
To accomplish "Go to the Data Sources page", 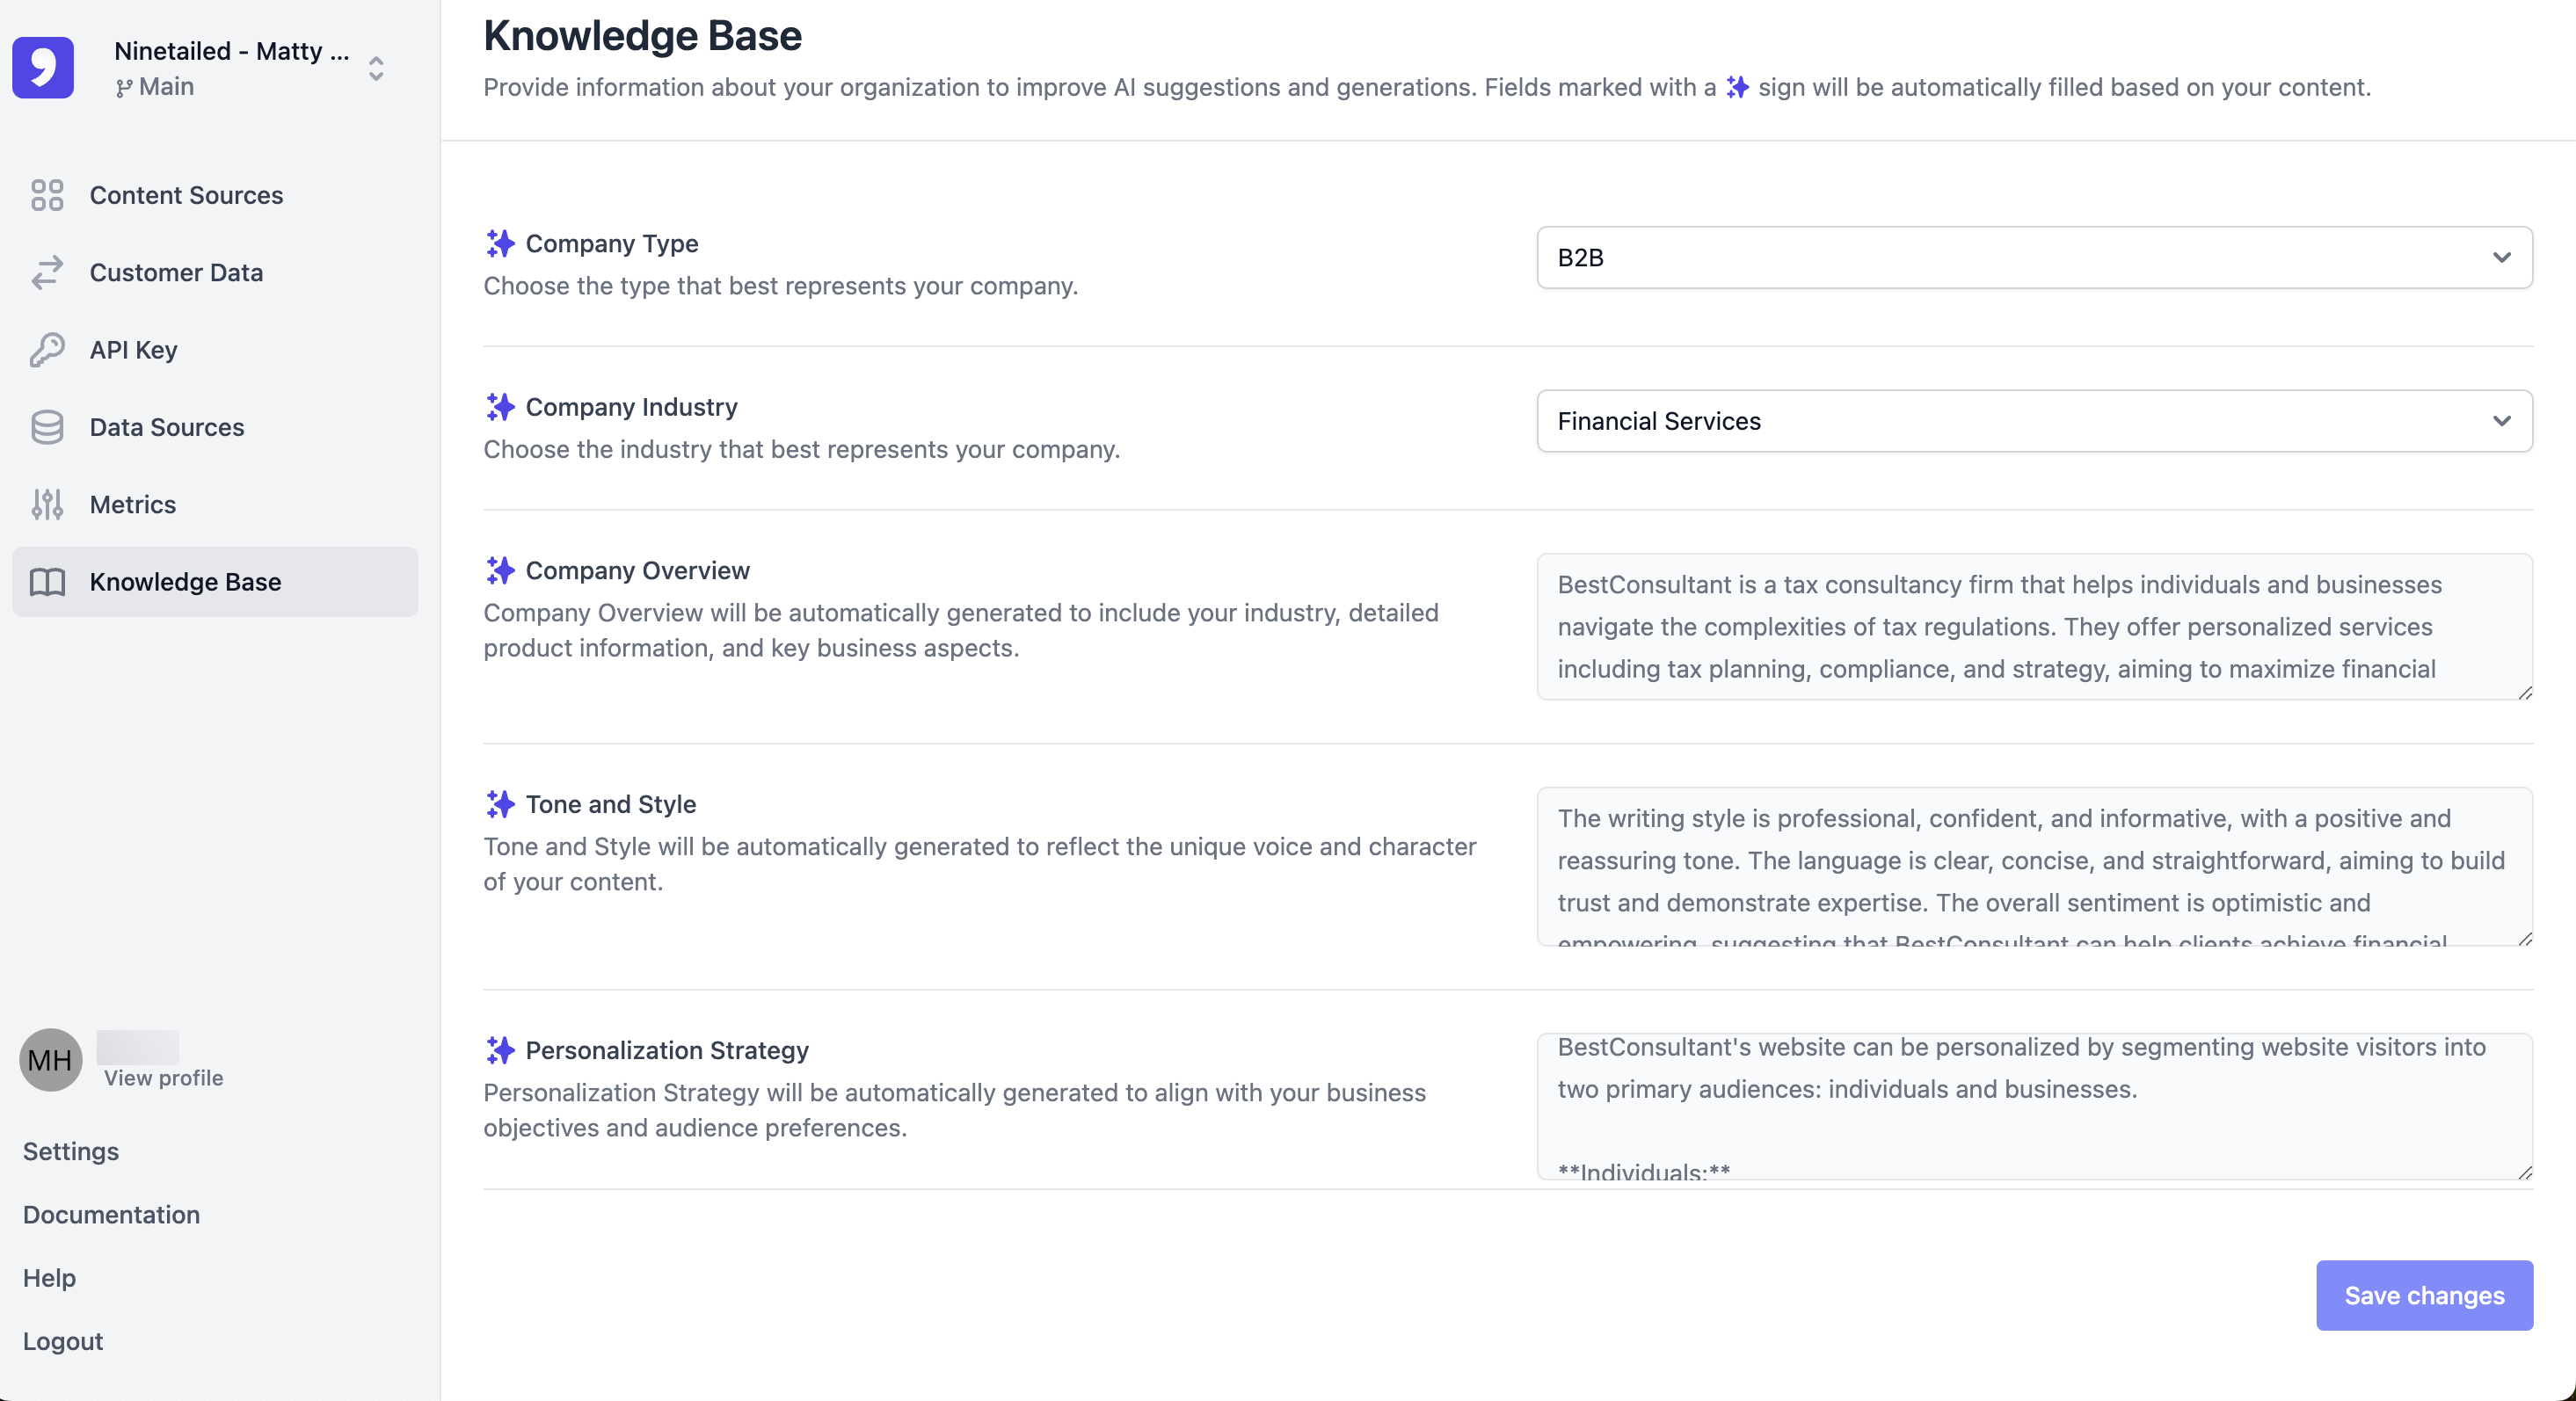I will (167, 427).
